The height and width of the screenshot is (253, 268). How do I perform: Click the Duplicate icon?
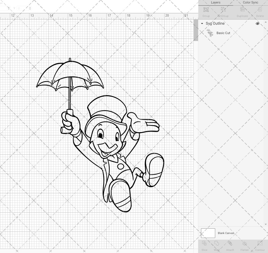(x=242, y=11)
